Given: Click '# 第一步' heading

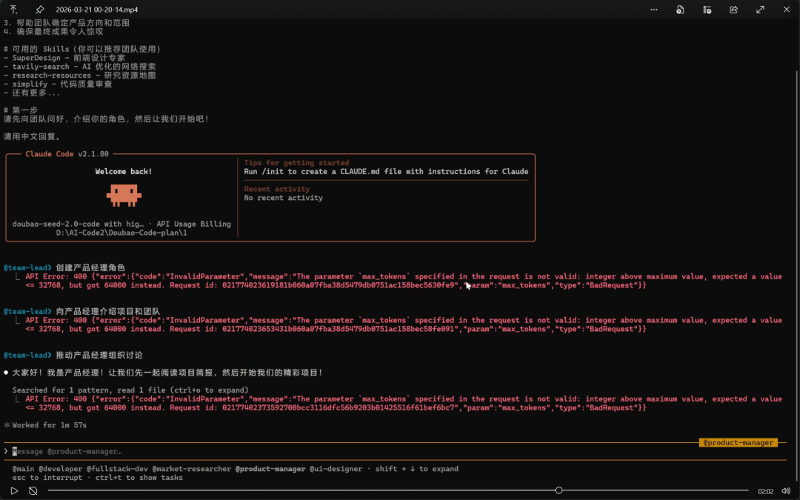Looking at the screenshot, I should click(21, 110).
